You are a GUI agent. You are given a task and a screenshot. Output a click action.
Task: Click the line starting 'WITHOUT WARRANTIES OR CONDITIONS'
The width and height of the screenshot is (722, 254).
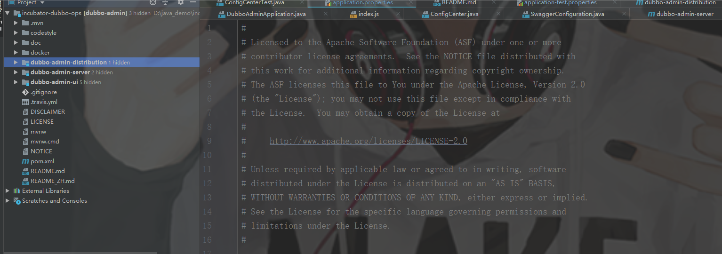[x=415, y=197]
